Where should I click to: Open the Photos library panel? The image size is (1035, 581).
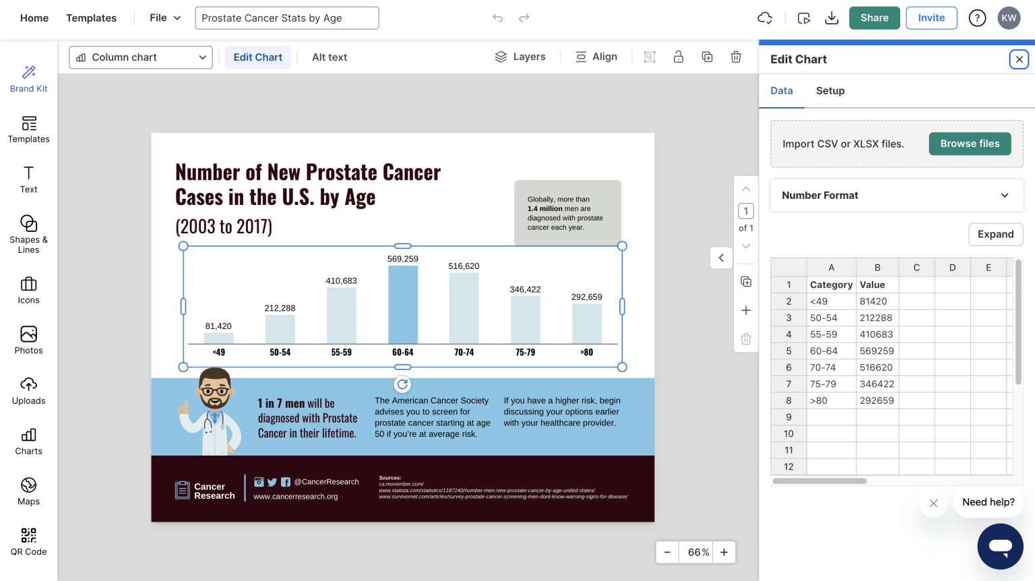(28, 340)
